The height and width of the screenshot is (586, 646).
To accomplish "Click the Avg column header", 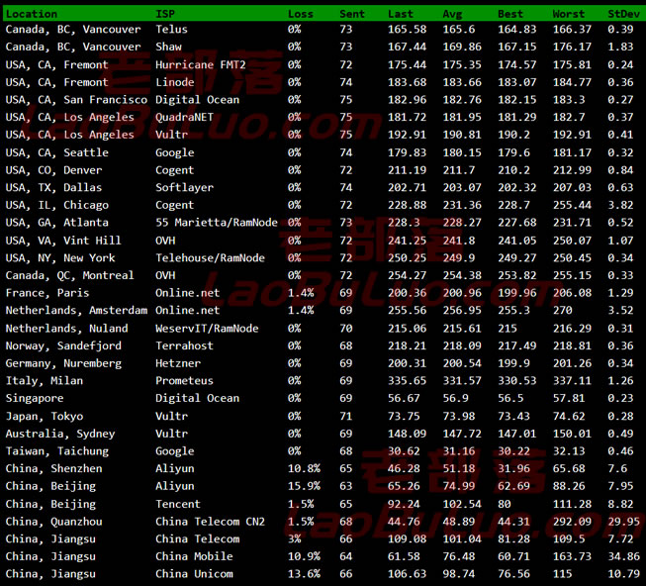I will click(452, 14).
